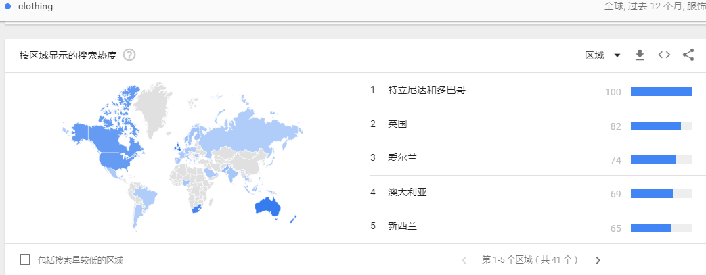Click the help question mark icon

pyautogui.click(x=129, y=55)
